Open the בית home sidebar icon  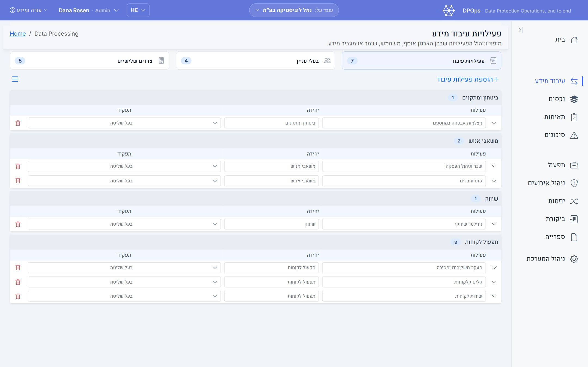coord(574,40)
